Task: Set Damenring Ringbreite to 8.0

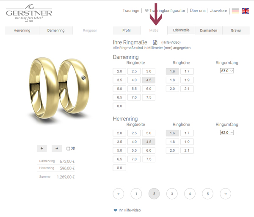Action: pos(119,106)
